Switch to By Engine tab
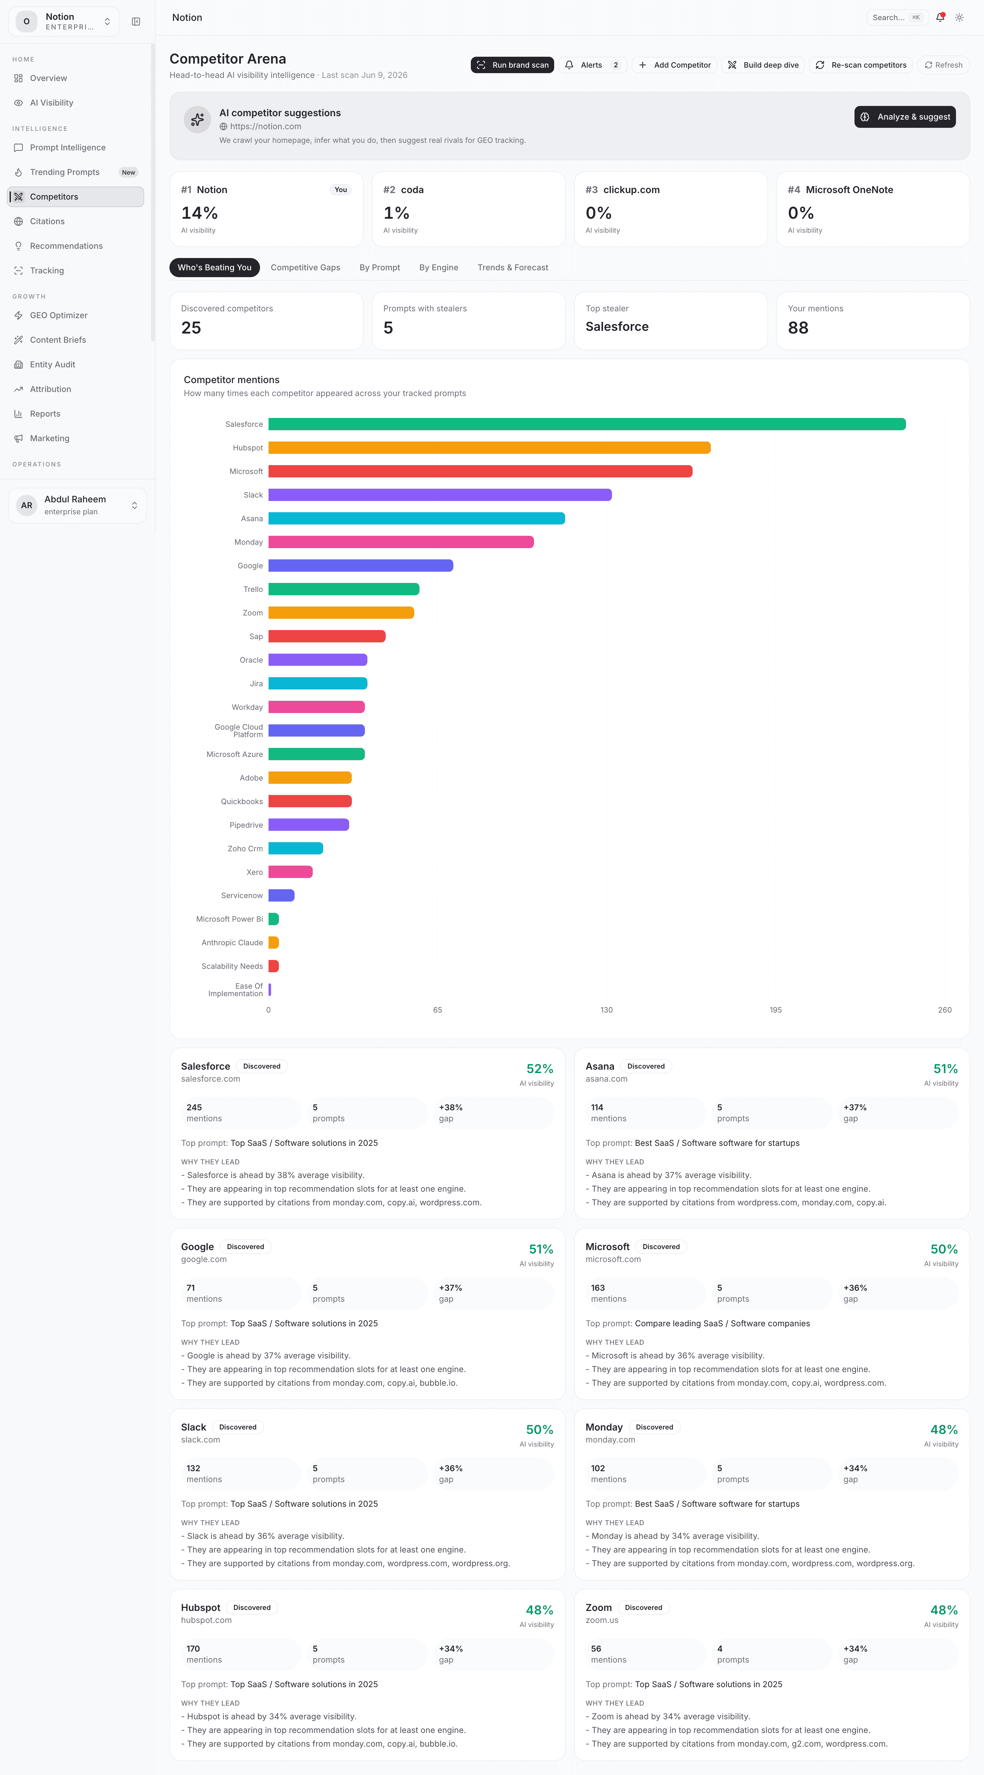Image resolution: width=984 pixels, height=1775 pixels. tap(439, 267)
